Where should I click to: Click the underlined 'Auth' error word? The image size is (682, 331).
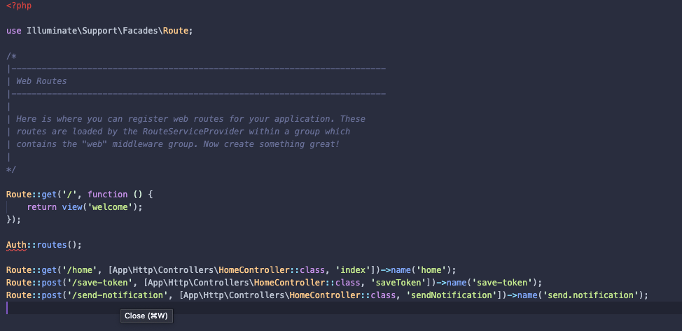tap(16, 245)
